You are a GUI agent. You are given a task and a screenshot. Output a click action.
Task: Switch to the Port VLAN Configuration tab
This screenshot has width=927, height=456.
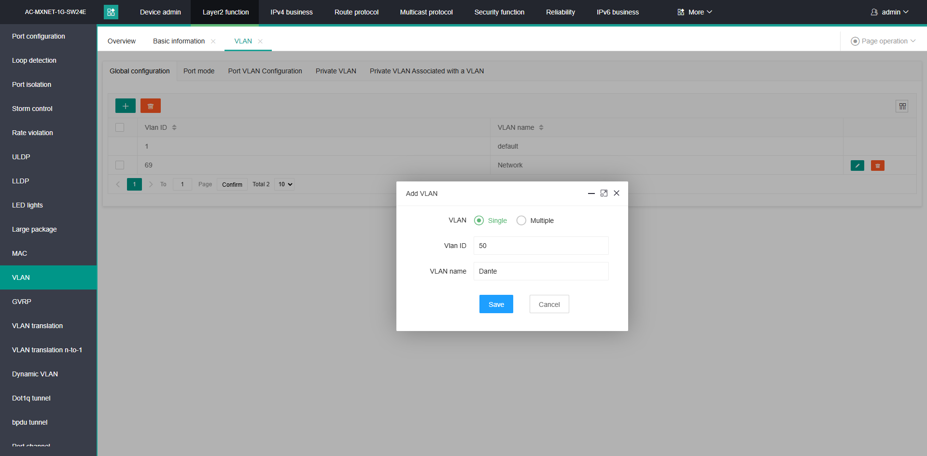(265, 71)
